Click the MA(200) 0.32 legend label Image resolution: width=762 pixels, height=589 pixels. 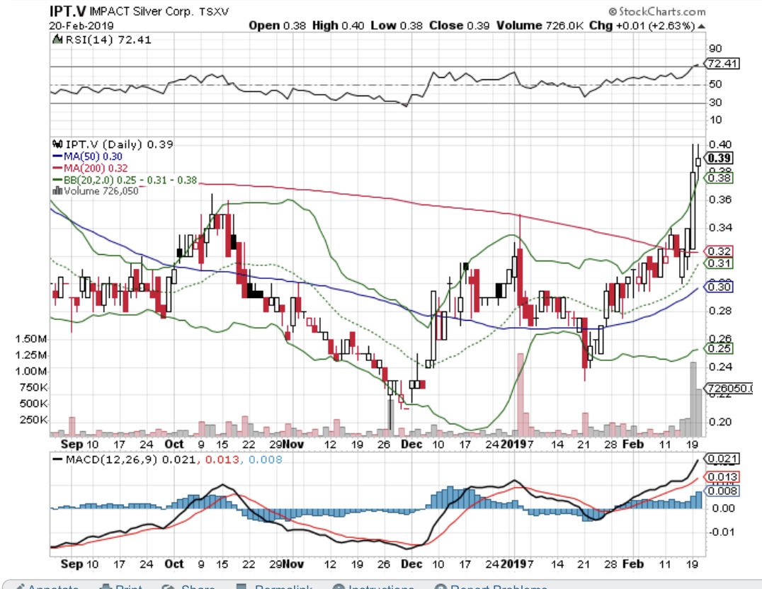click(96, 168)
